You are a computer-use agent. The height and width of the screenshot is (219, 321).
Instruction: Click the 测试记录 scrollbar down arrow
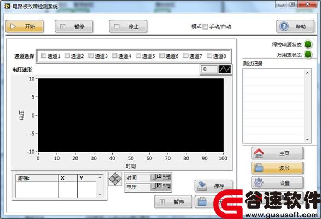pyautogui.click(x=307, y=139)
